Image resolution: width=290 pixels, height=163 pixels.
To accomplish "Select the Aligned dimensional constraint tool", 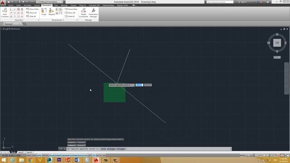I will coord(51,12).
